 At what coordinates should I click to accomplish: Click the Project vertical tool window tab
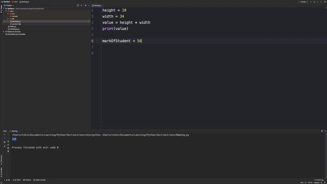pyautogui.click(x=1, y=9)
